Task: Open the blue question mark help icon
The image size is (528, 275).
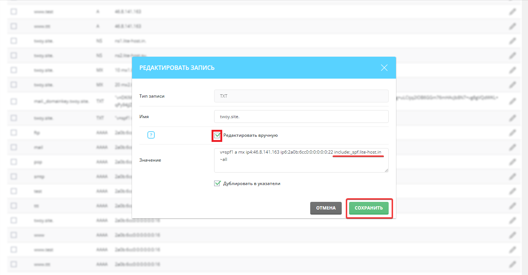Action: click(x=151, y=135)
